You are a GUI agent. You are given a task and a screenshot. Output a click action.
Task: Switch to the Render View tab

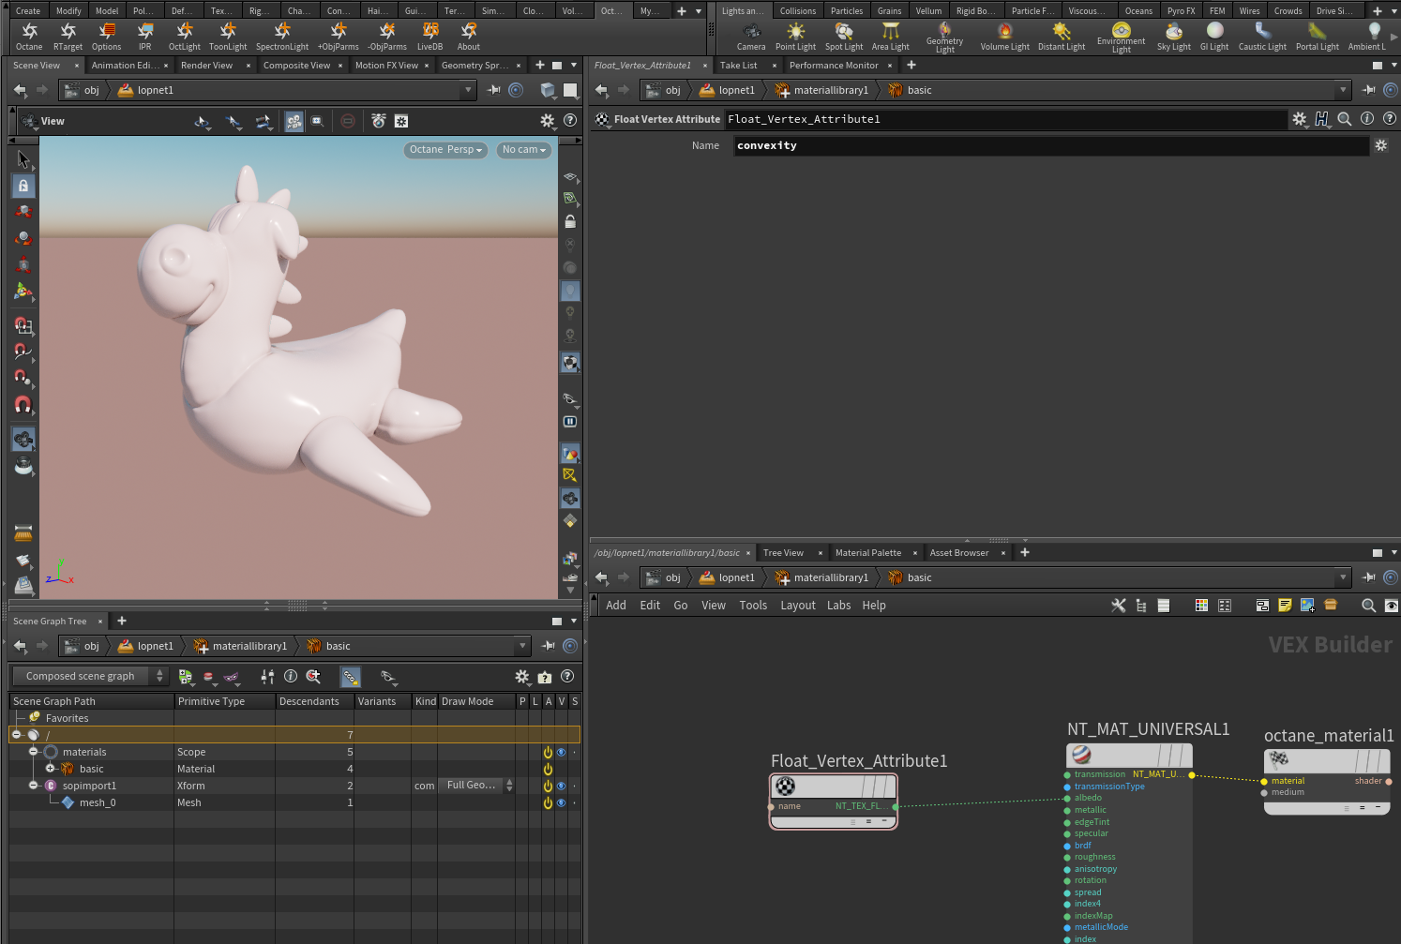tap(206, 66)
